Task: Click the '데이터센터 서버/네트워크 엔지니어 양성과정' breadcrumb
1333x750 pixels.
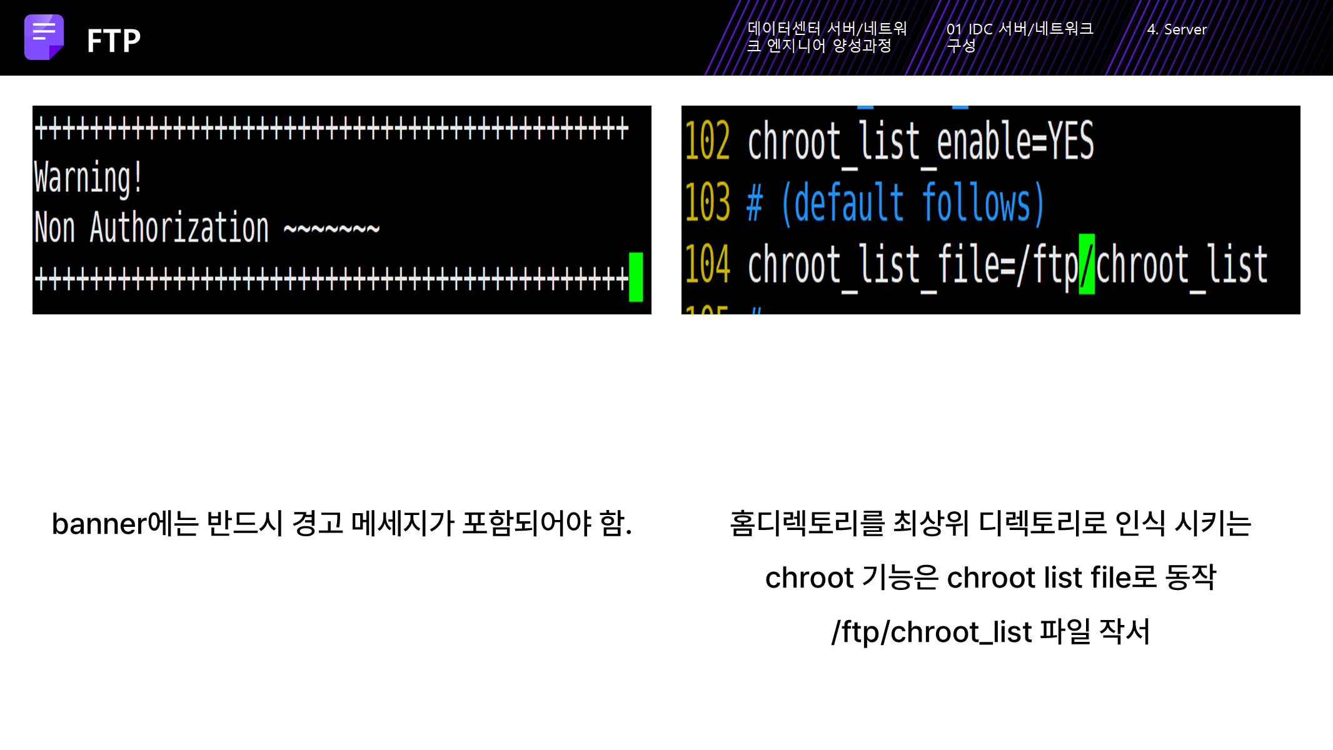Action: coord(827,37)
